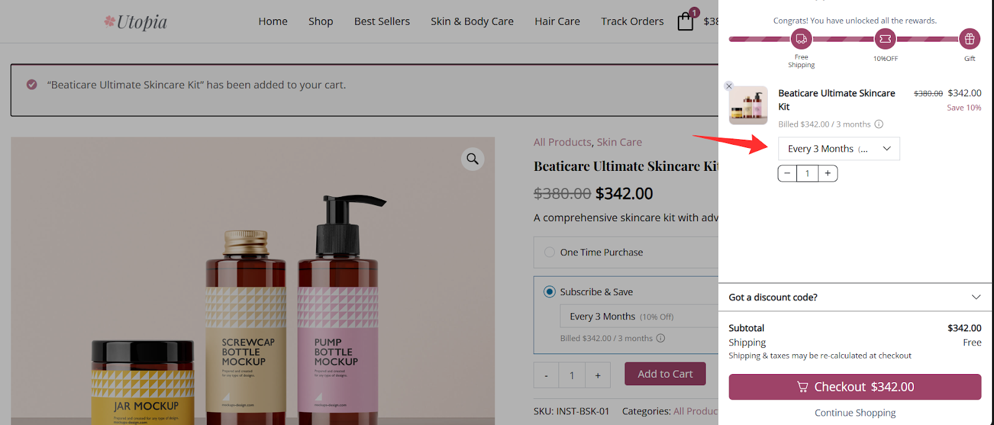Screen dimensions: 994x425
Task: Click the rewards progress bar
Action: tap(845, 39)
